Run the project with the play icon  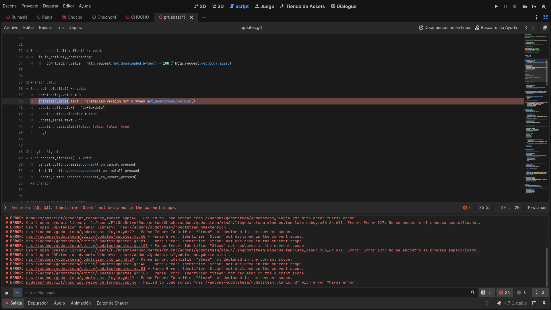(496, 6)
